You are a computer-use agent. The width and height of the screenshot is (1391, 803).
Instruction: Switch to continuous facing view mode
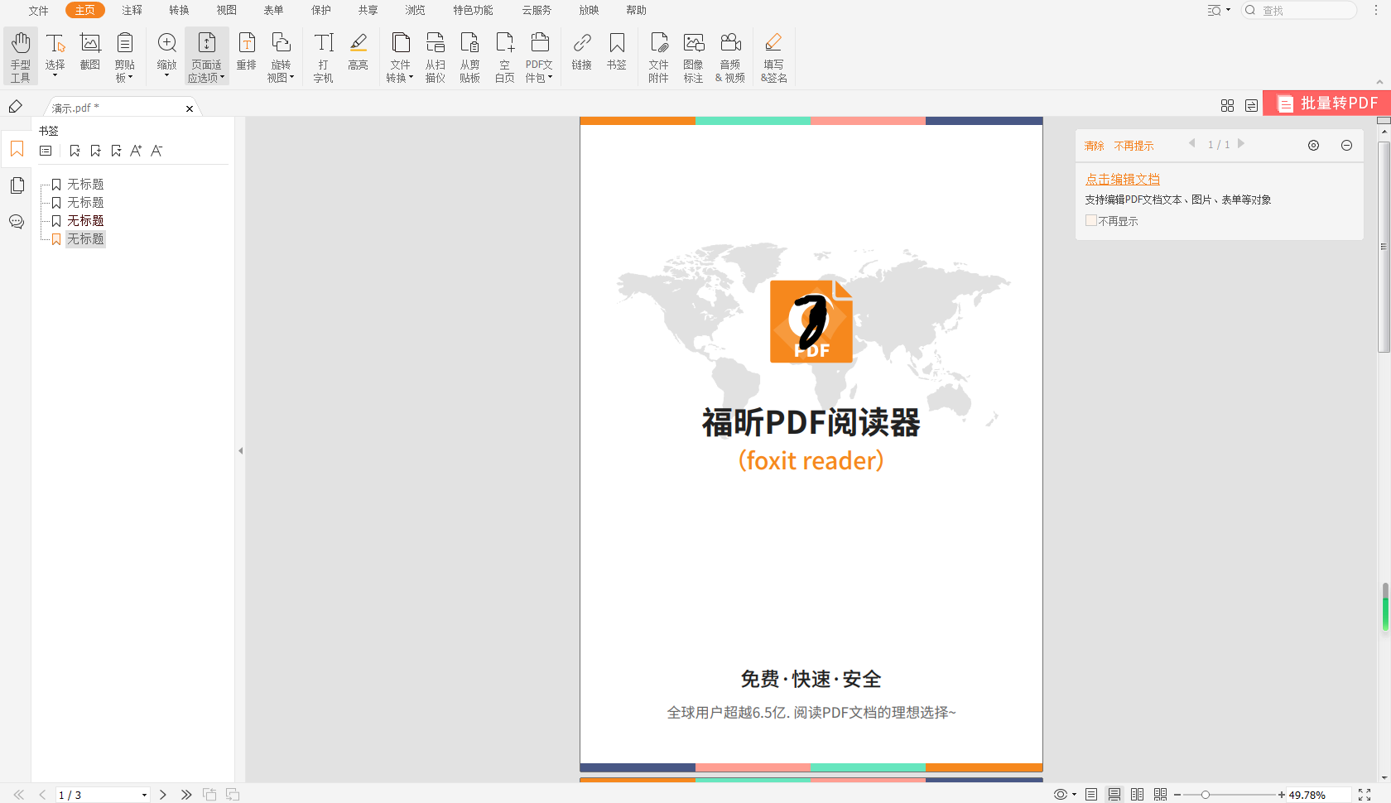(x=1161, y=795)
